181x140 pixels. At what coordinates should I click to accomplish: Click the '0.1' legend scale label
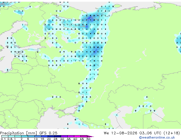(x=3, y=139)
